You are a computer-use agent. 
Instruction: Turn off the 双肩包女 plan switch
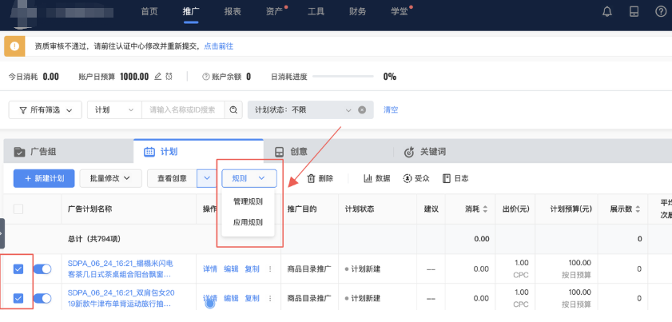pyautogui.click(x=42, y=298)
